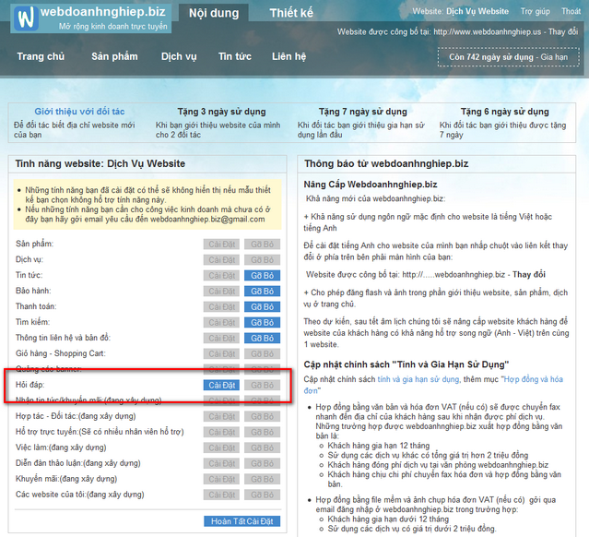Viewport: 589px width, 537px height.
Task: Click Tặng 3 ngày sử dụng heading
Action: click(x=221, y=112)
